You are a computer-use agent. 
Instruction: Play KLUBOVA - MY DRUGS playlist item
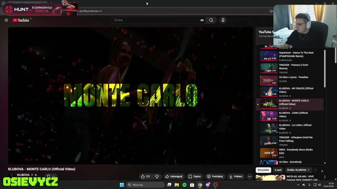290,92
